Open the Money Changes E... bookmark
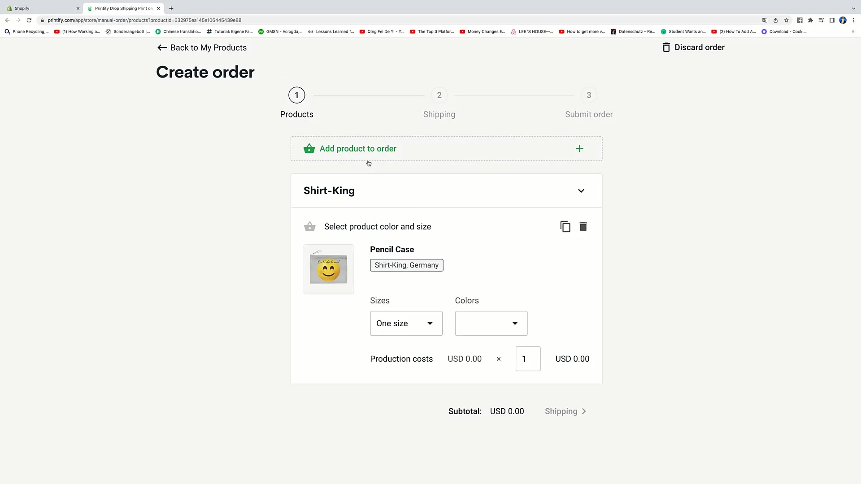This screenshot has height=484, width=861. tap(482, 32)
